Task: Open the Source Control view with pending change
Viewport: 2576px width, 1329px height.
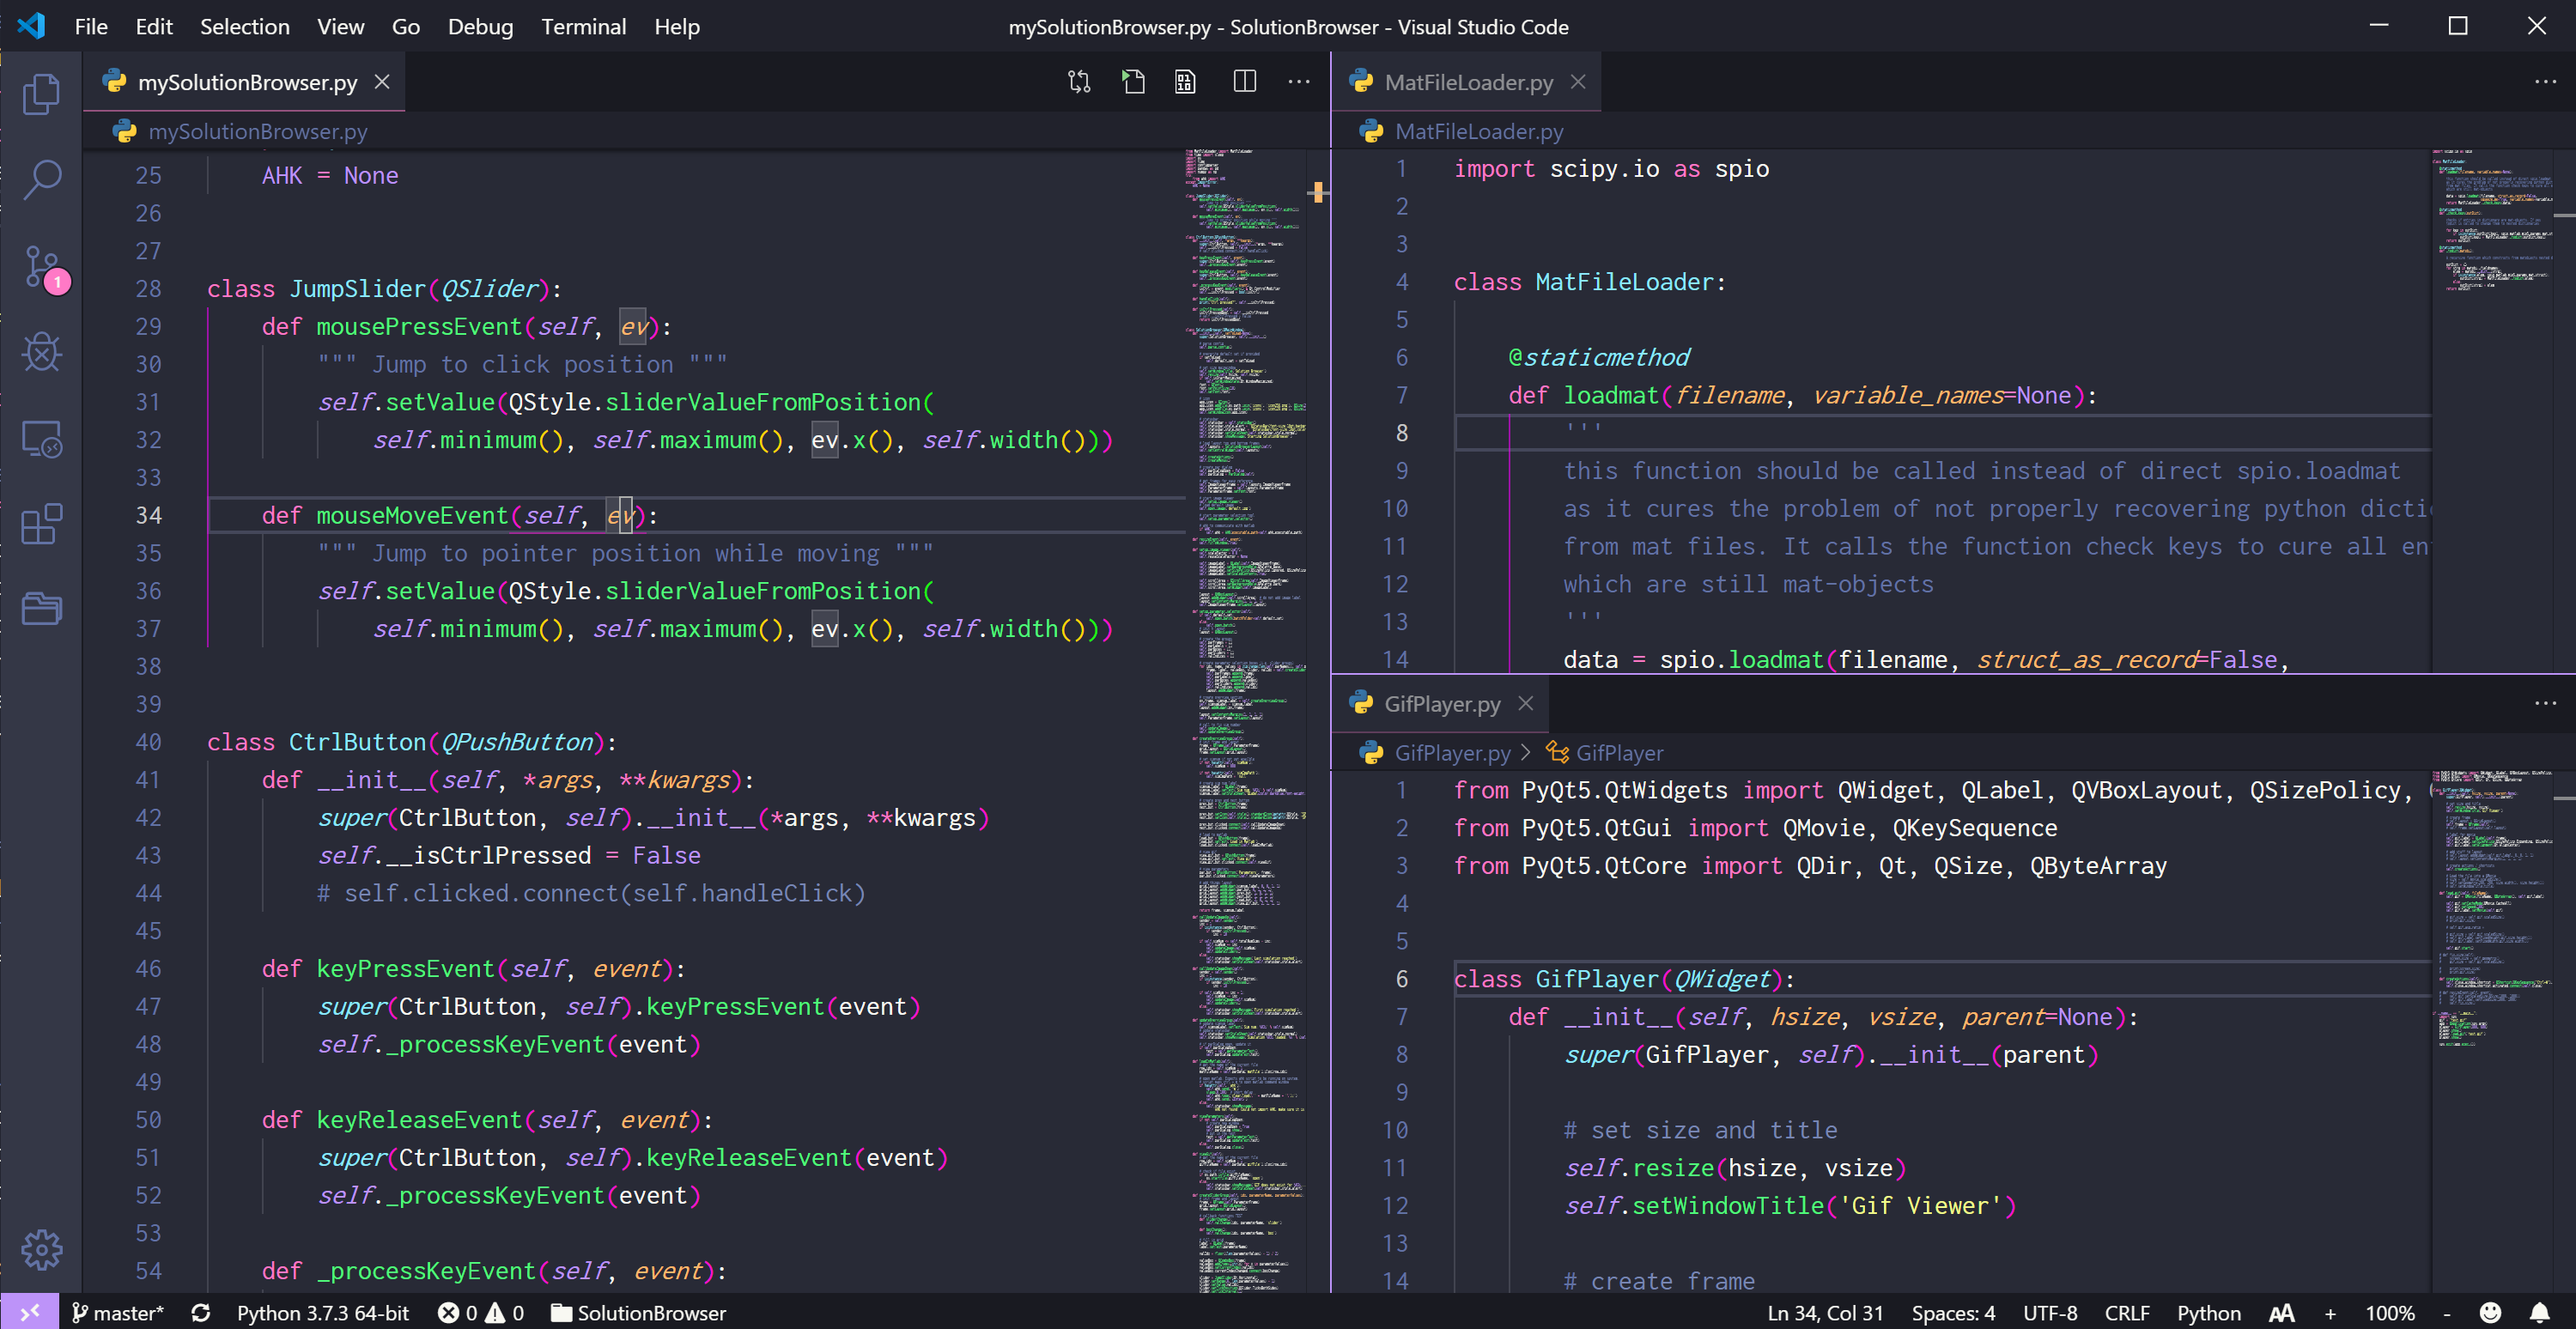Action: (42, 267)
